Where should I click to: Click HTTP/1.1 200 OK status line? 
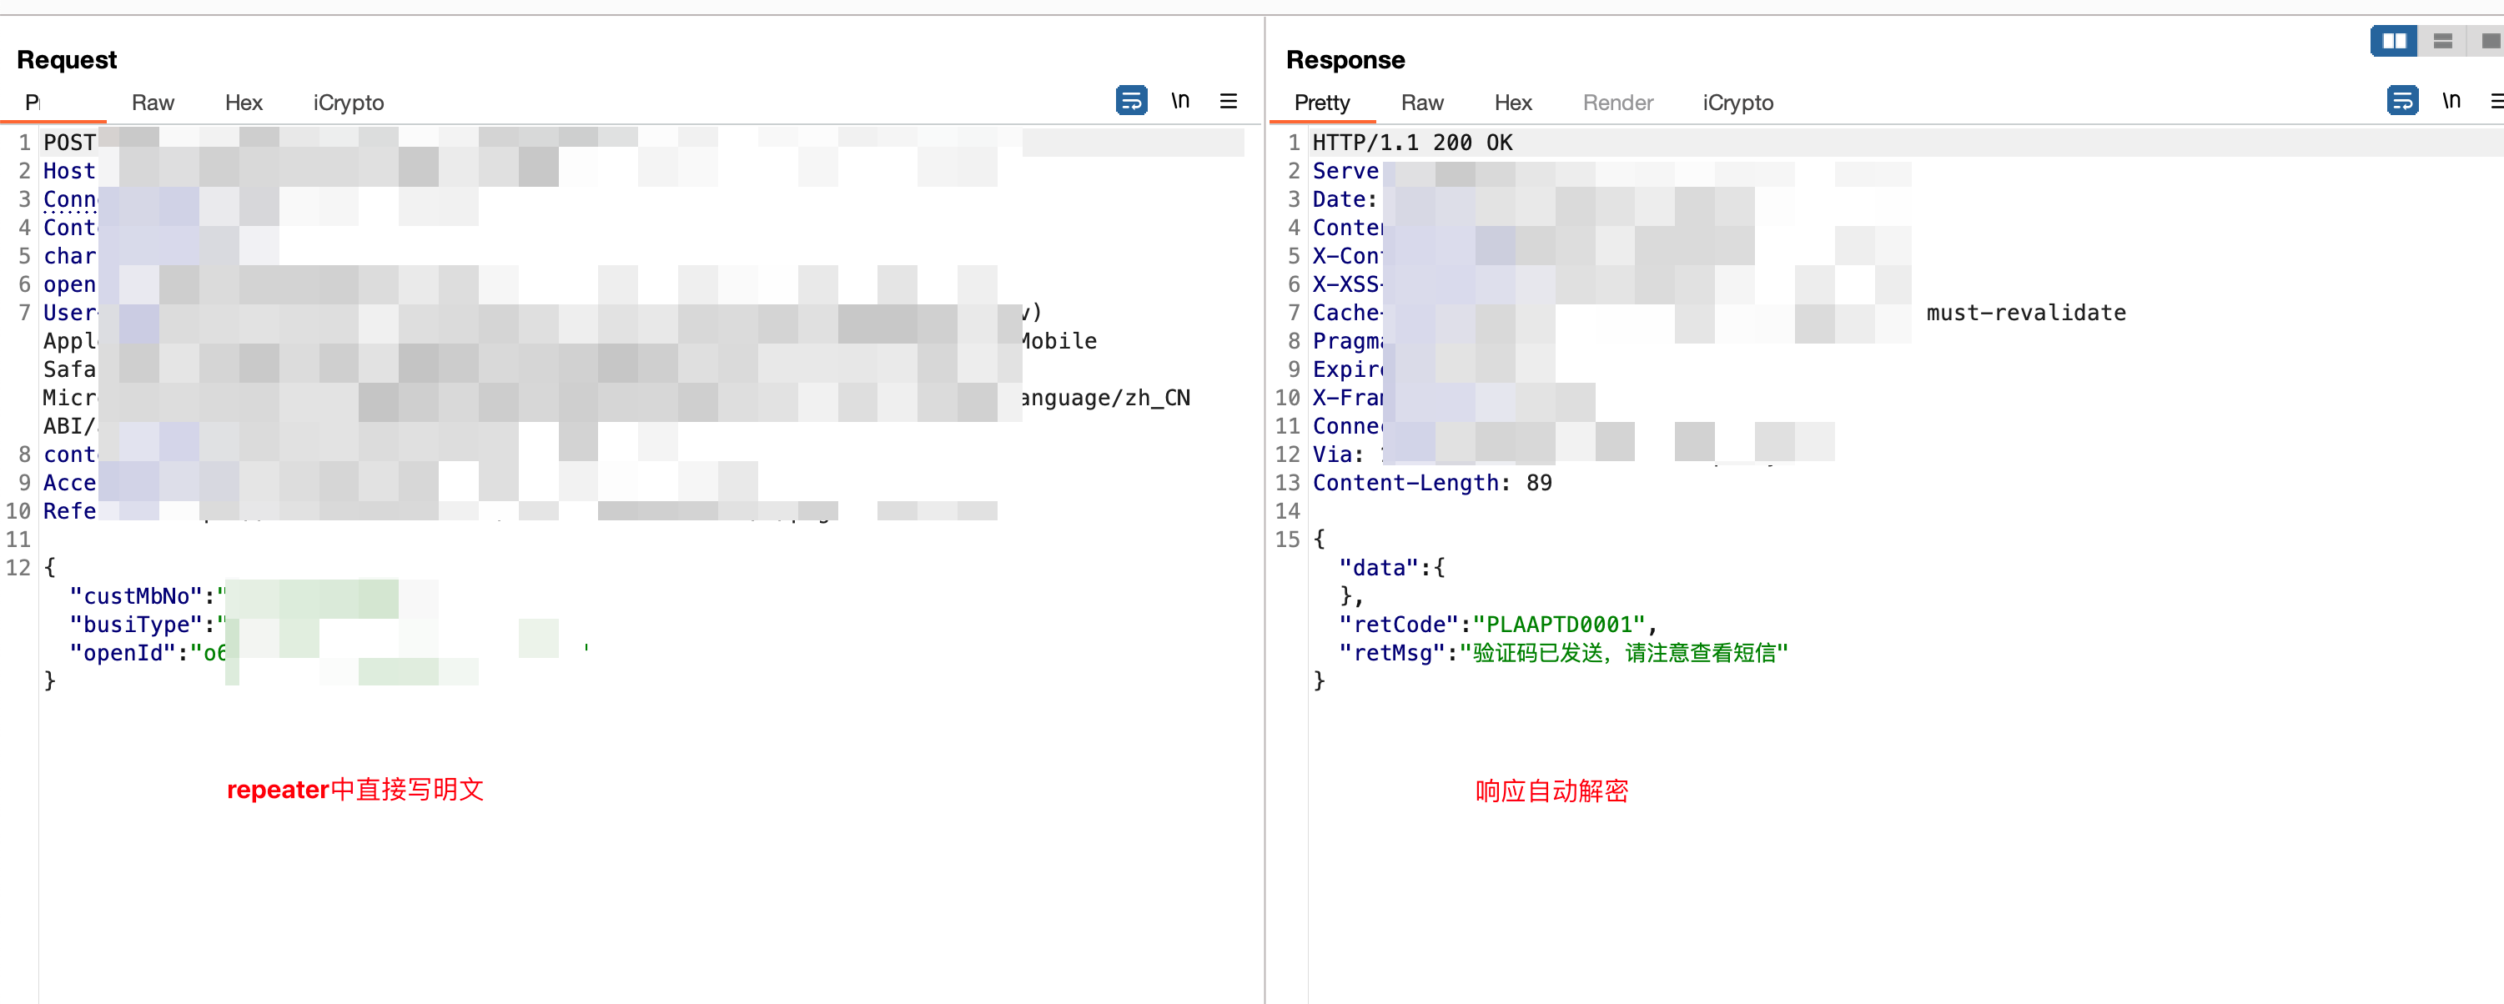click(x=1412, y=143)
